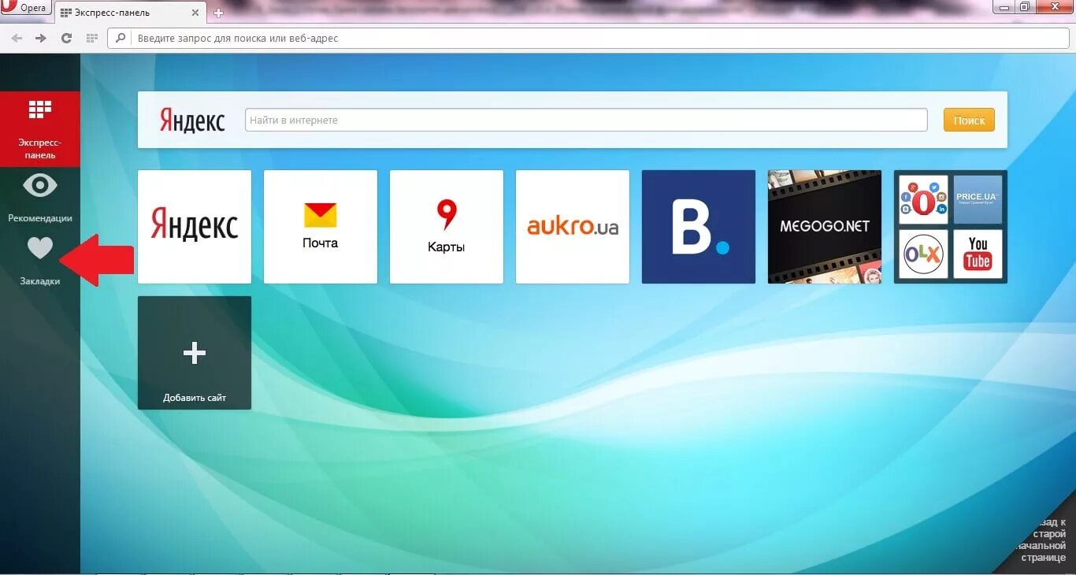Image resolution: width=1076 pixels, height=575 pixels.
Task: Open the Booking B. speed dial tile
Action: pos(699,227)
